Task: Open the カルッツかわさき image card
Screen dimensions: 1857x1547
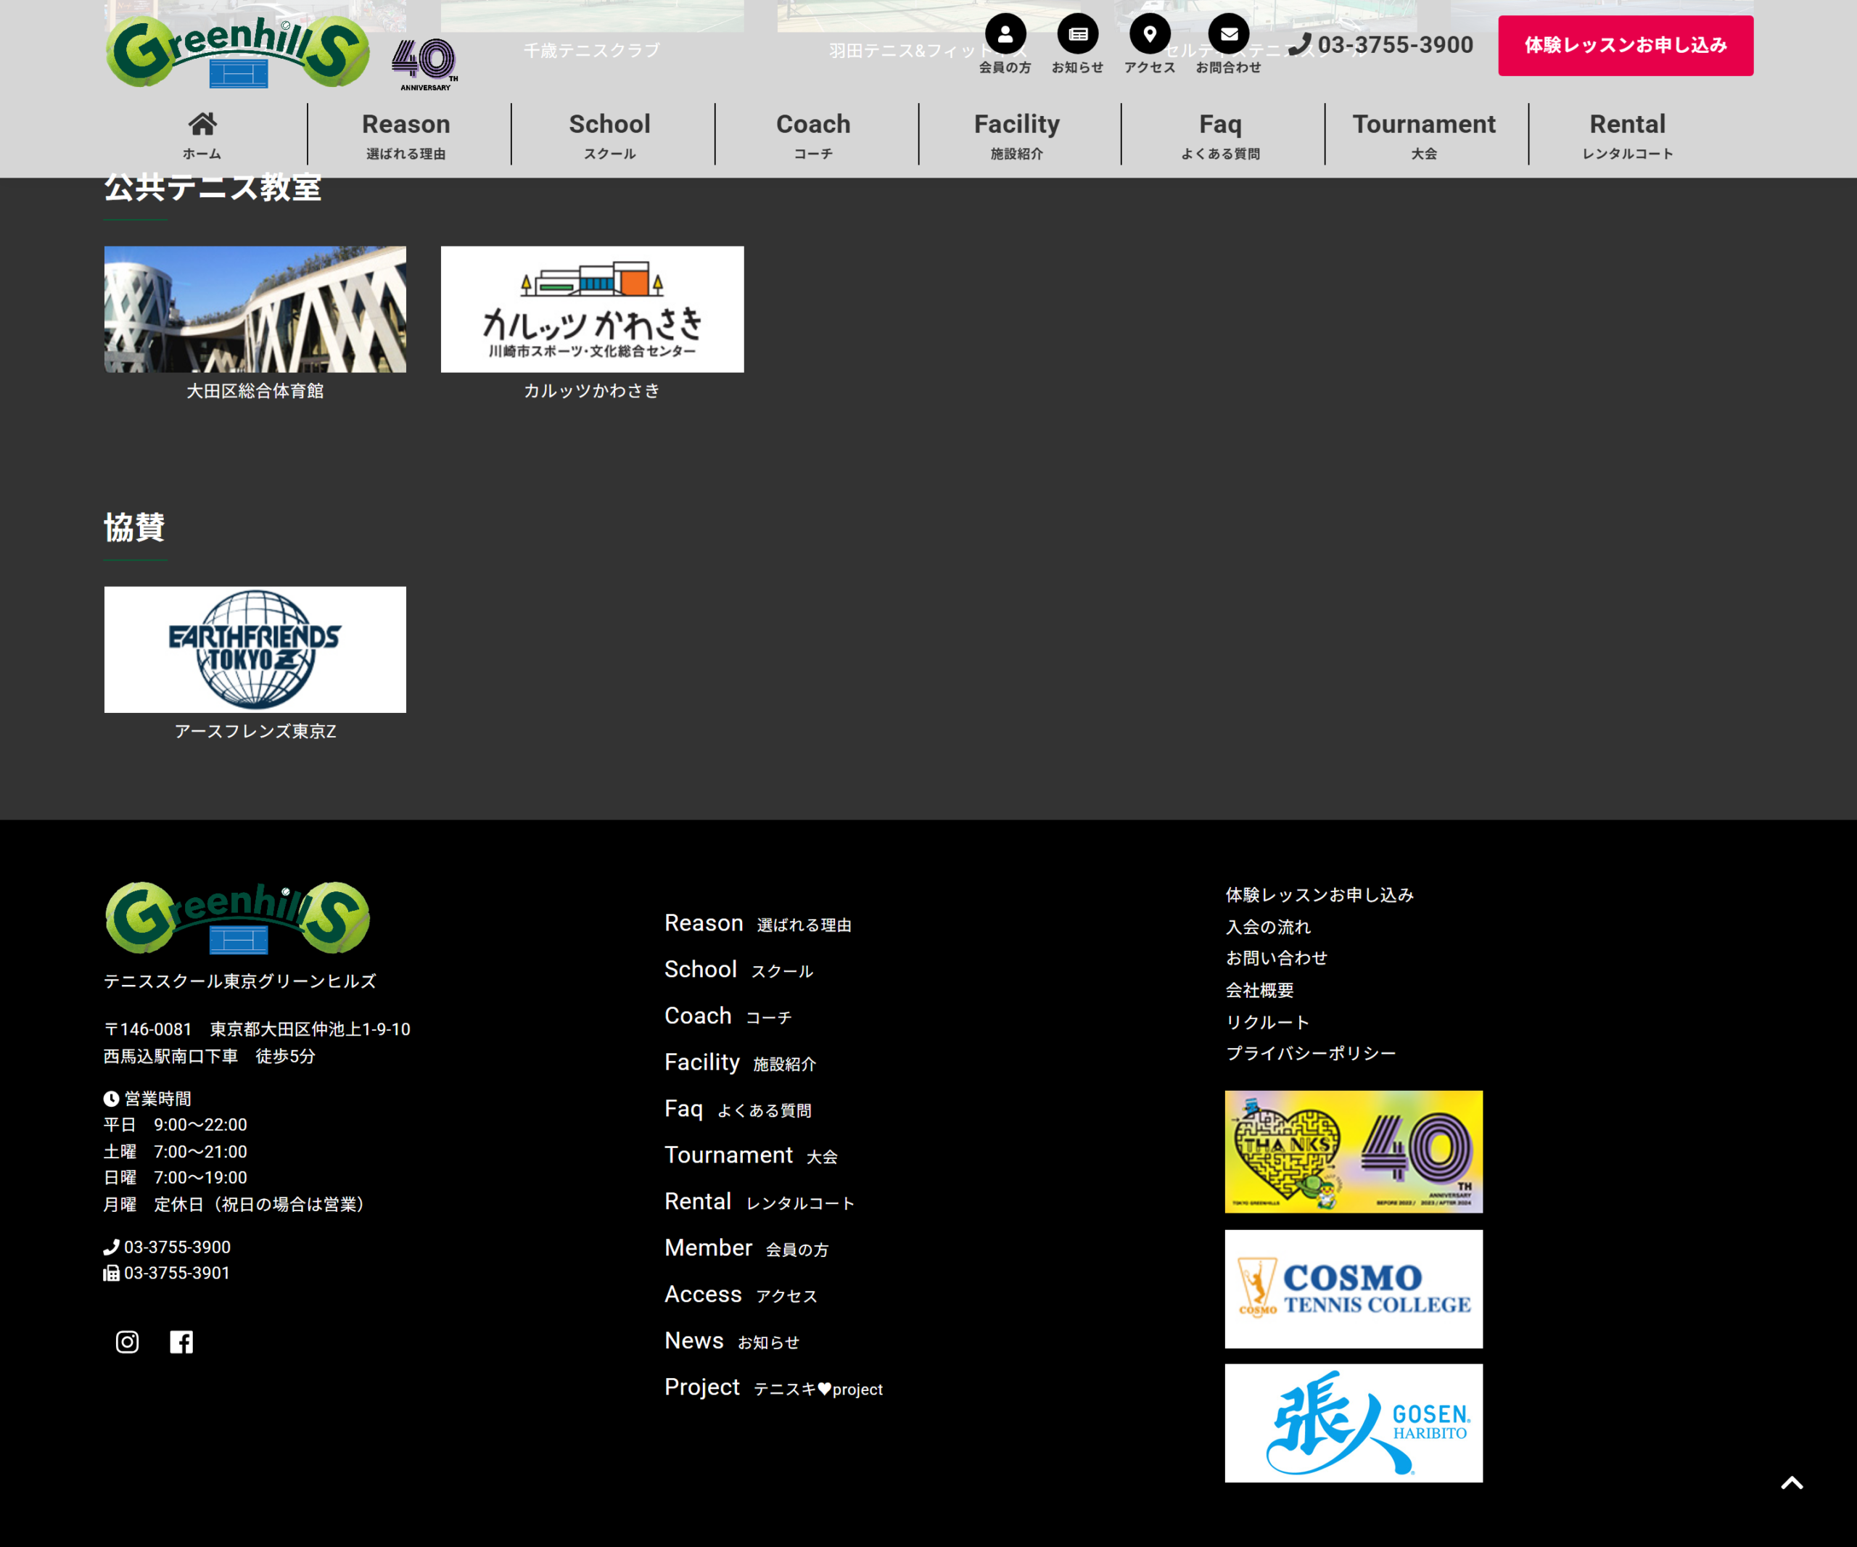Action: coord(593,310)
